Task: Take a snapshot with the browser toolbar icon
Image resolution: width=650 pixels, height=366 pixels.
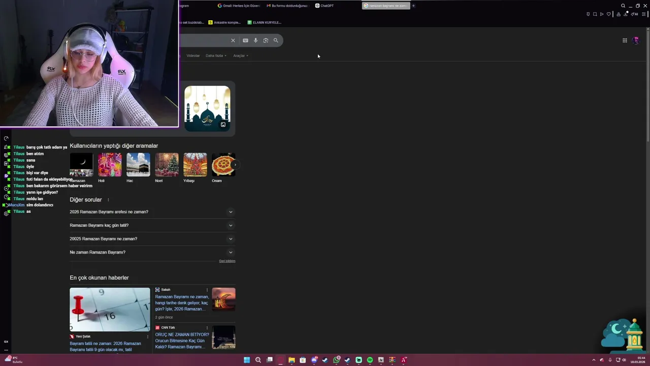Action: [595, 14]
